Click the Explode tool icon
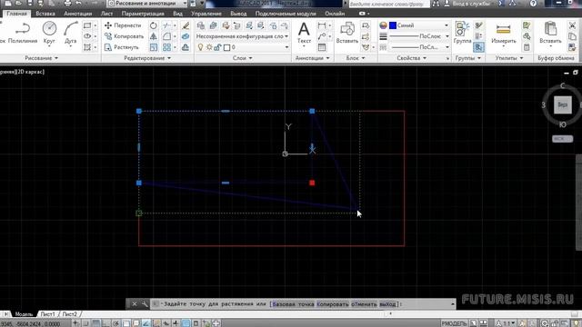The height and width of the screenshot is (327, 582). [x=186, y=36]
